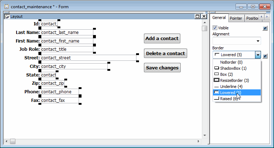Switch to the Pointer tab
Image resolution: width=274 pixels, height=148 pixels.
[x=236, y=18]
